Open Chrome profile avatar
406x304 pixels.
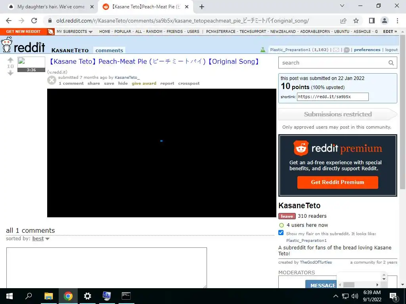(385, 21)
